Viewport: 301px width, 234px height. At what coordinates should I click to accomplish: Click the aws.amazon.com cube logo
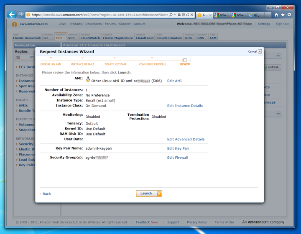coord(14,24)
